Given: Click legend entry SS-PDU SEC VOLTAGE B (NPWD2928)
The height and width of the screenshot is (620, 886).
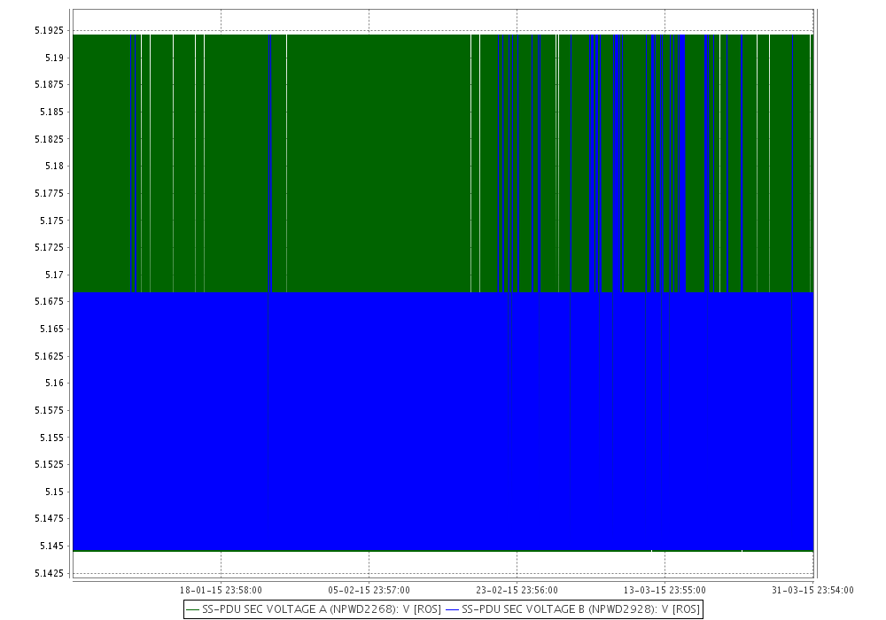Looking at the screenshot, I should [572, 609].
